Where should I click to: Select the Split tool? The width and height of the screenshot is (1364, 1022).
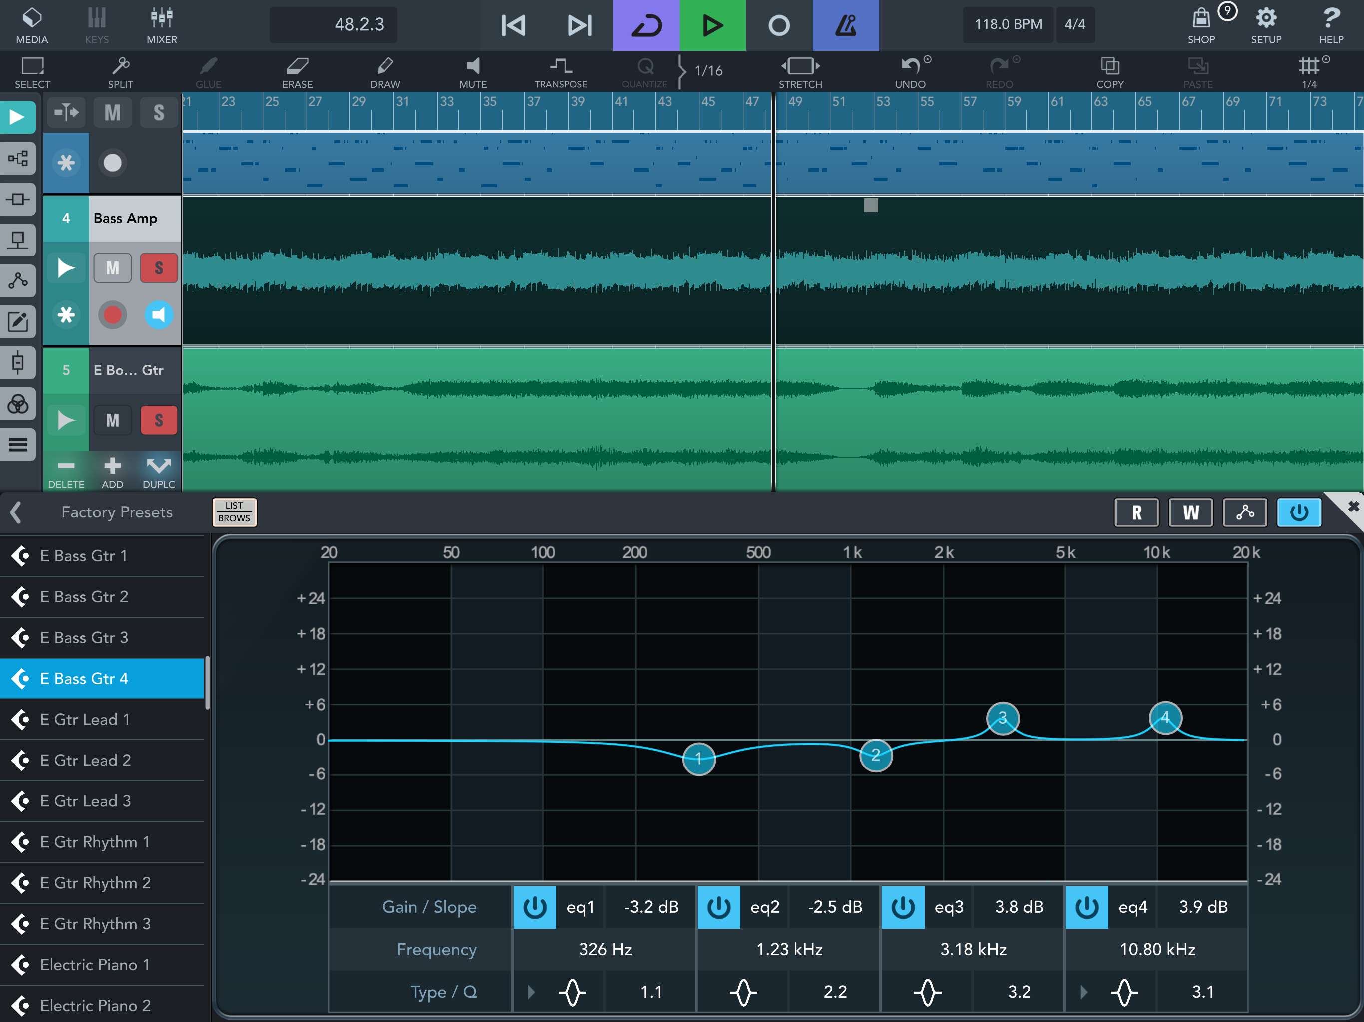[x=120, y=71]
